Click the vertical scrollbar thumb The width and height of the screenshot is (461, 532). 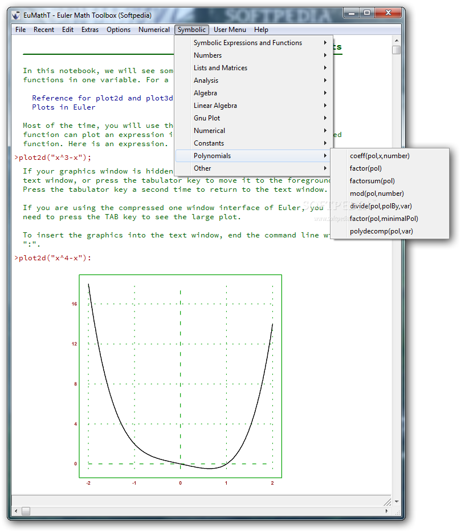coord(396,50)
